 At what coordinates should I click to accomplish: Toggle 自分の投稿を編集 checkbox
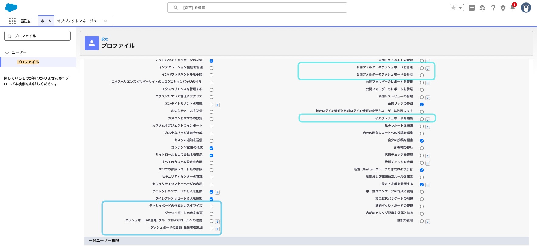click(x=422, y=141)
